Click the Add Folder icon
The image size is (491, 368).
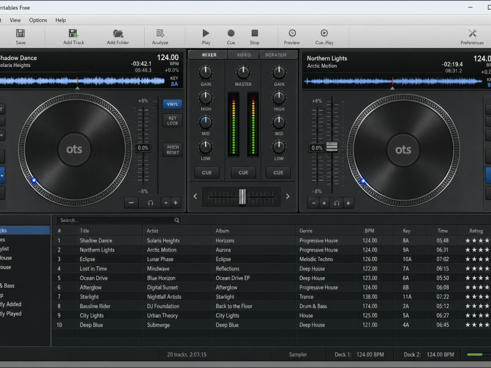click(x=118, y=34)
